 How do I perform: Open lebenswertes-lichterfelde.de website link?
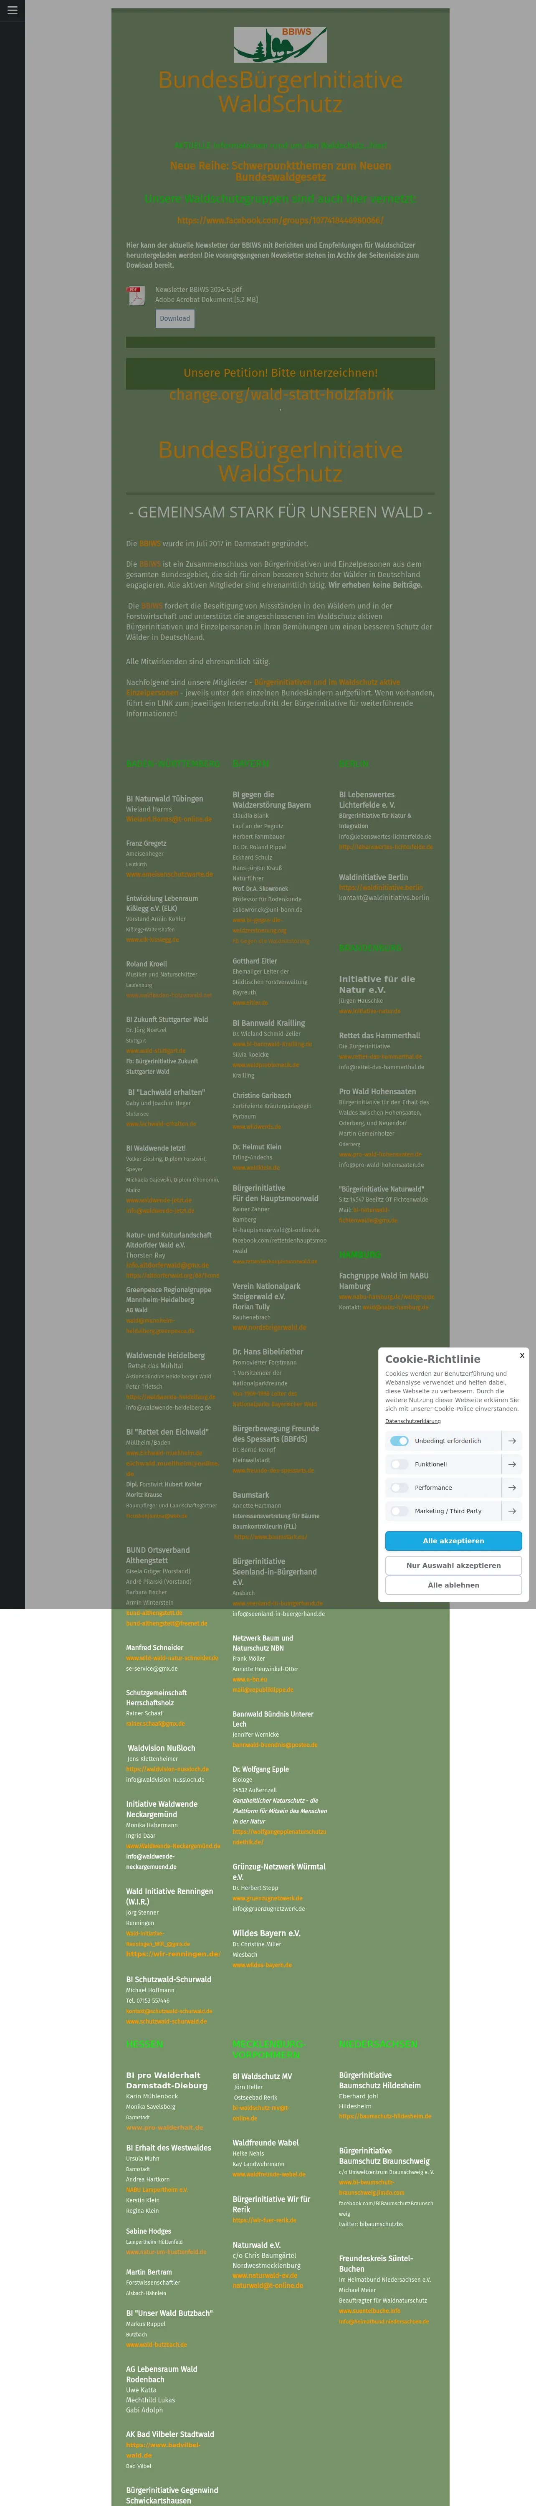386,847
